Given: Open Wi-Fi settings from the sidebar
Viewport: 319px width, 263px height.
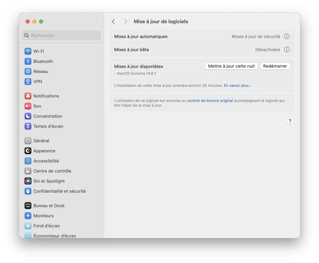Looking at the screenshot, I should point(38,51).
